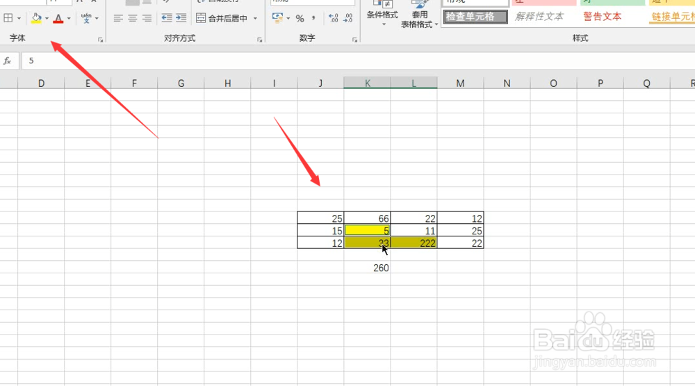The image size is (695, 386).
Task: Select the cell containing 15
Action: pos(320,230)
